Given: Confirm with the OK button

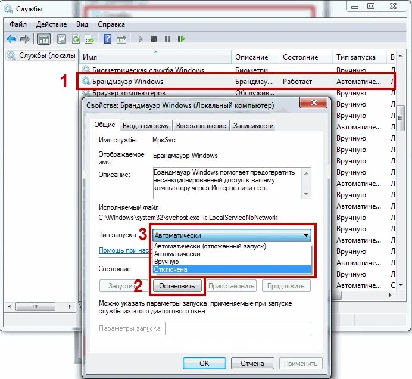Looking at the screenshot, I should coord(204,364).
